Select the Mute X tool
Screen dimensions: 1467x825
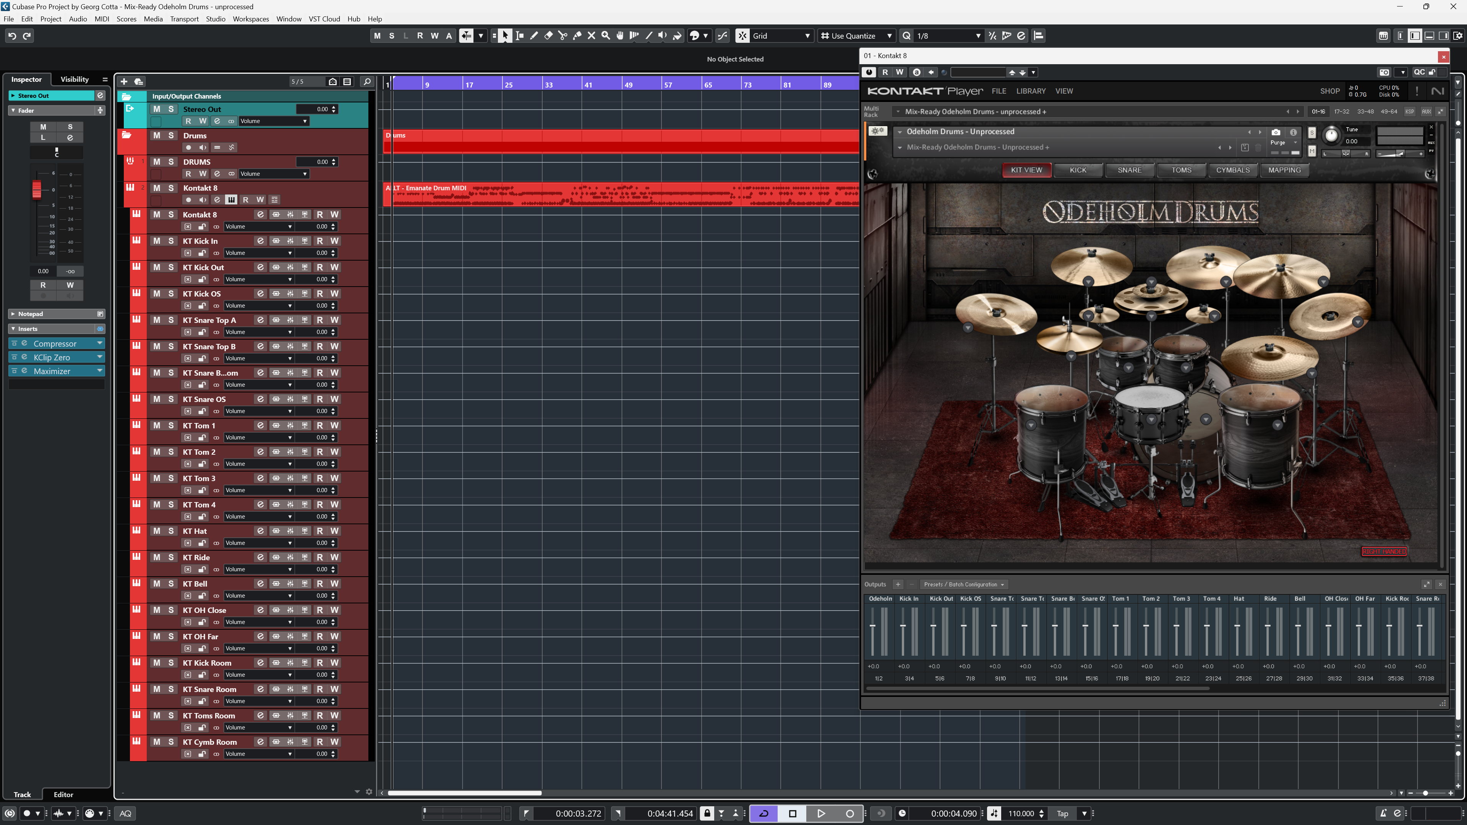591,35
